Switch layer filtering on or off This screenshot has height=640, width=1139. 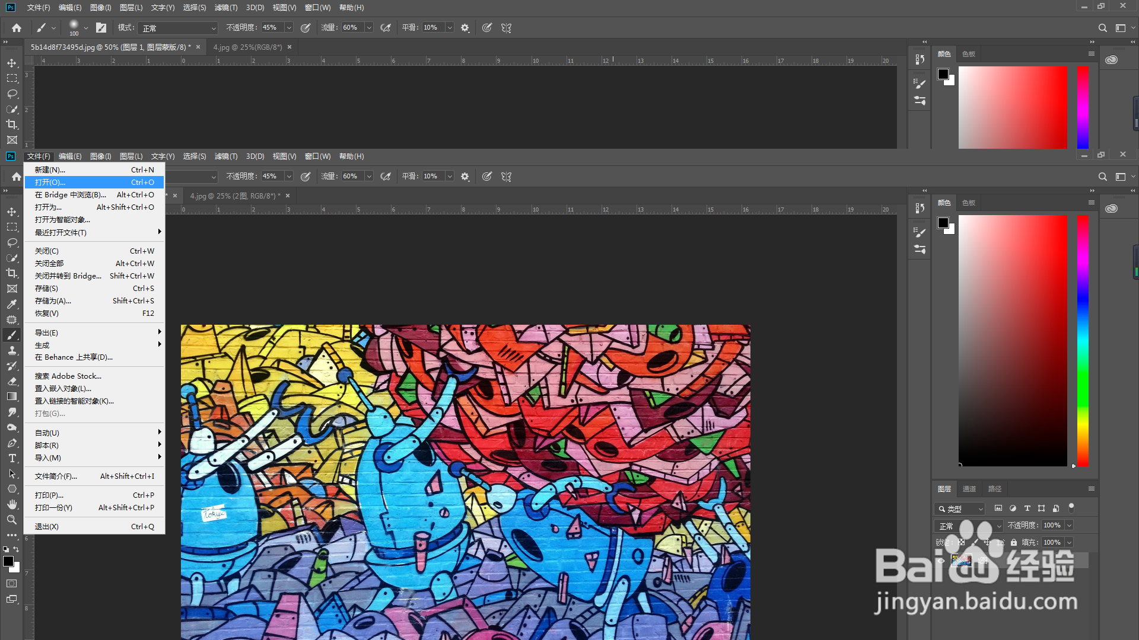[x=1071, y=508]
